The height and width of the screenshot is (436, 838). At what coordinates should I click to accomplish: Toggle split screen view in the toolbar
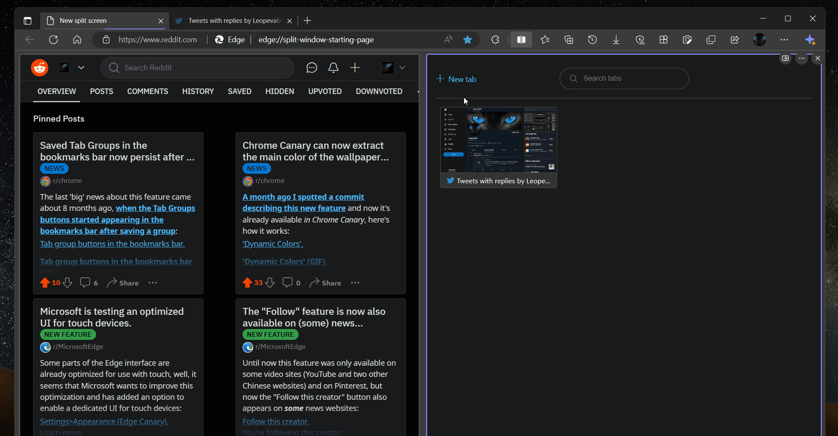521,39
